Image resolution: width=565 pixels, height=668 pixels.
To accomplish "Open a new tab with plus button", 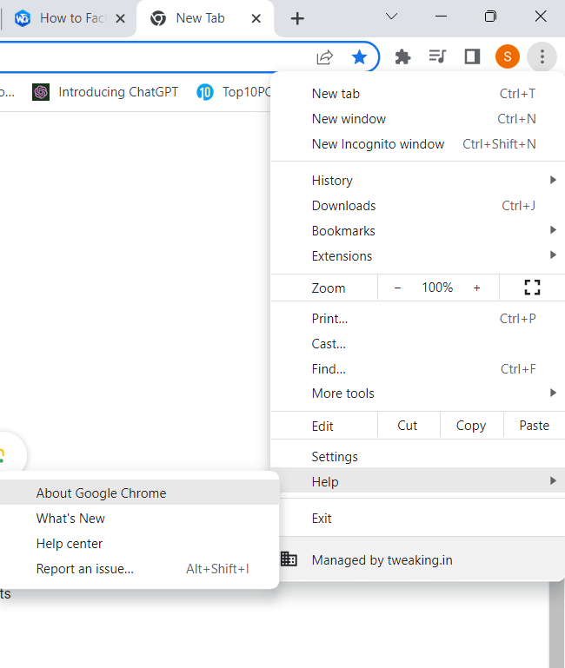I will pyautogui.click(x=297, y=18).
